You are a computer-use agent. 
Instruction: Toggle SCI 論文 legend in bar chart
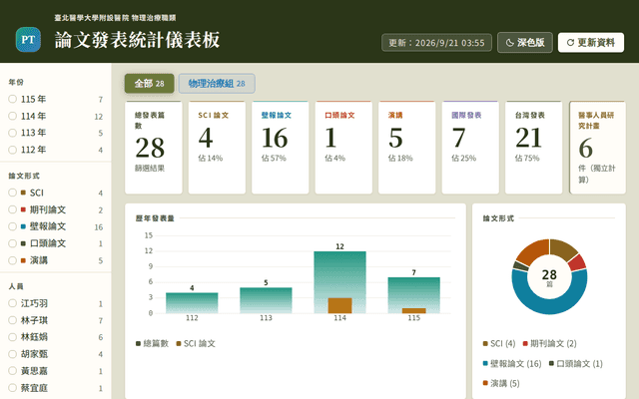pos(196,343)
